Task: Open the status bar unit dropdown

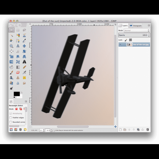Action: [x=42, y=130]
